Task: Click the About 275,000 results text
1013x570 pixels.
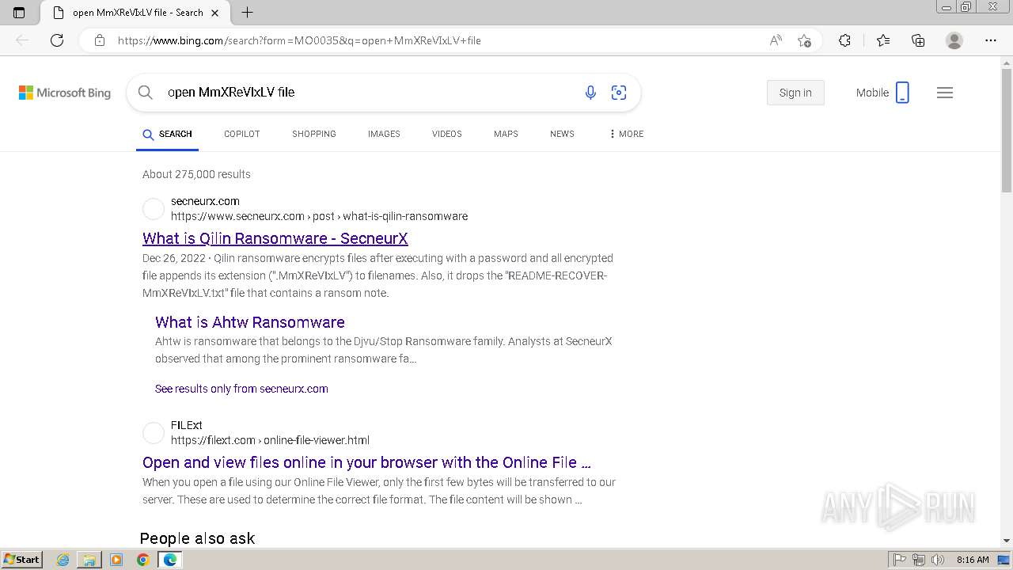Action: tap(196, 174)
